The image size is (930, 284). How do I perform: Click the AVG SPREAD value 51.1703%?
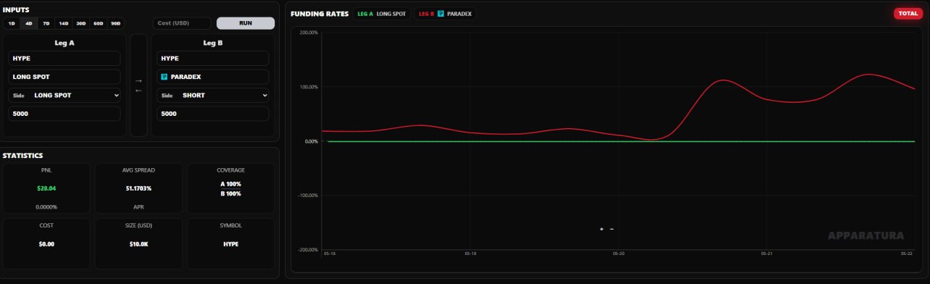tap(139, 188)
